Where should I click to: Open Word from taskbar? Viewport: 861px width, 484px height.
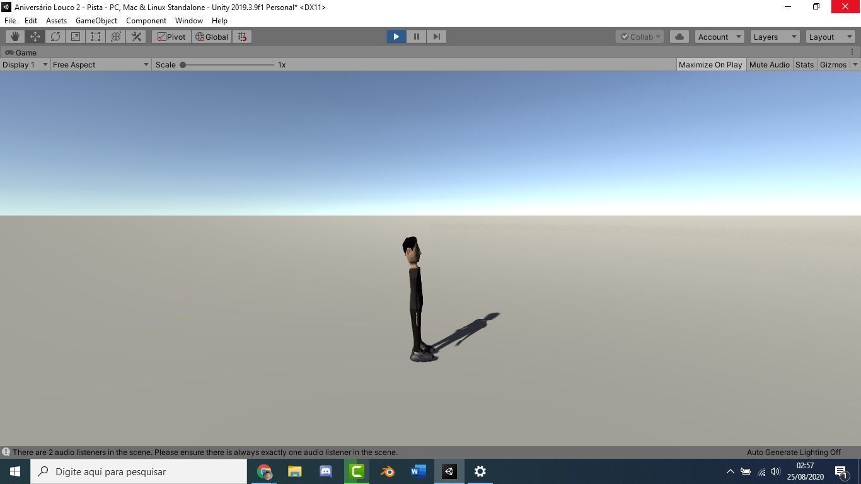click(x=419, y=471)
